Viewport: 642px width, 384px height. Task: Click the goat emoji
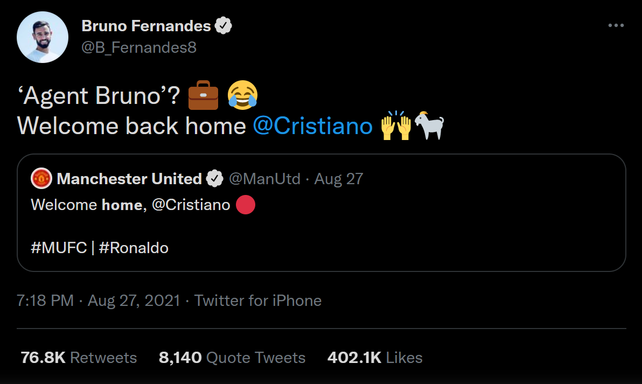coord(429,126)
